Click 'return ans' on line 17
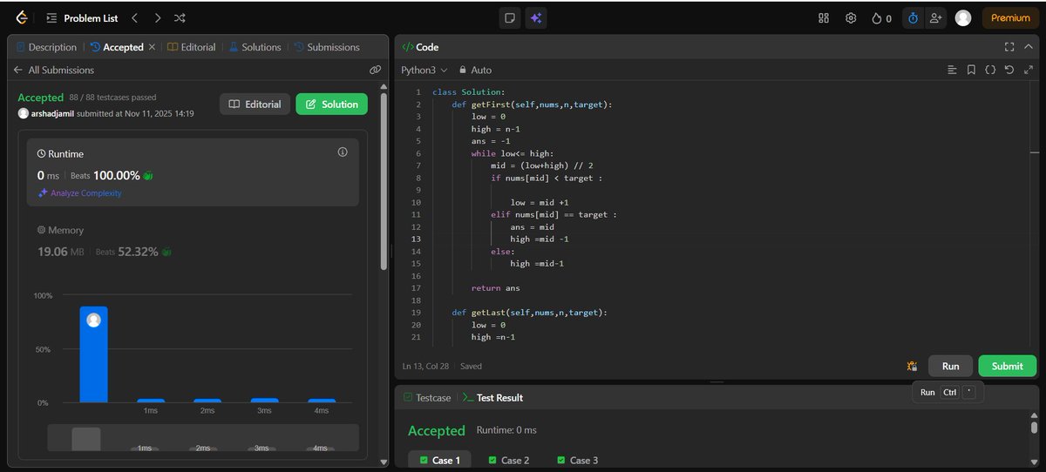1046x472 pixels. [x=495, y=287]
